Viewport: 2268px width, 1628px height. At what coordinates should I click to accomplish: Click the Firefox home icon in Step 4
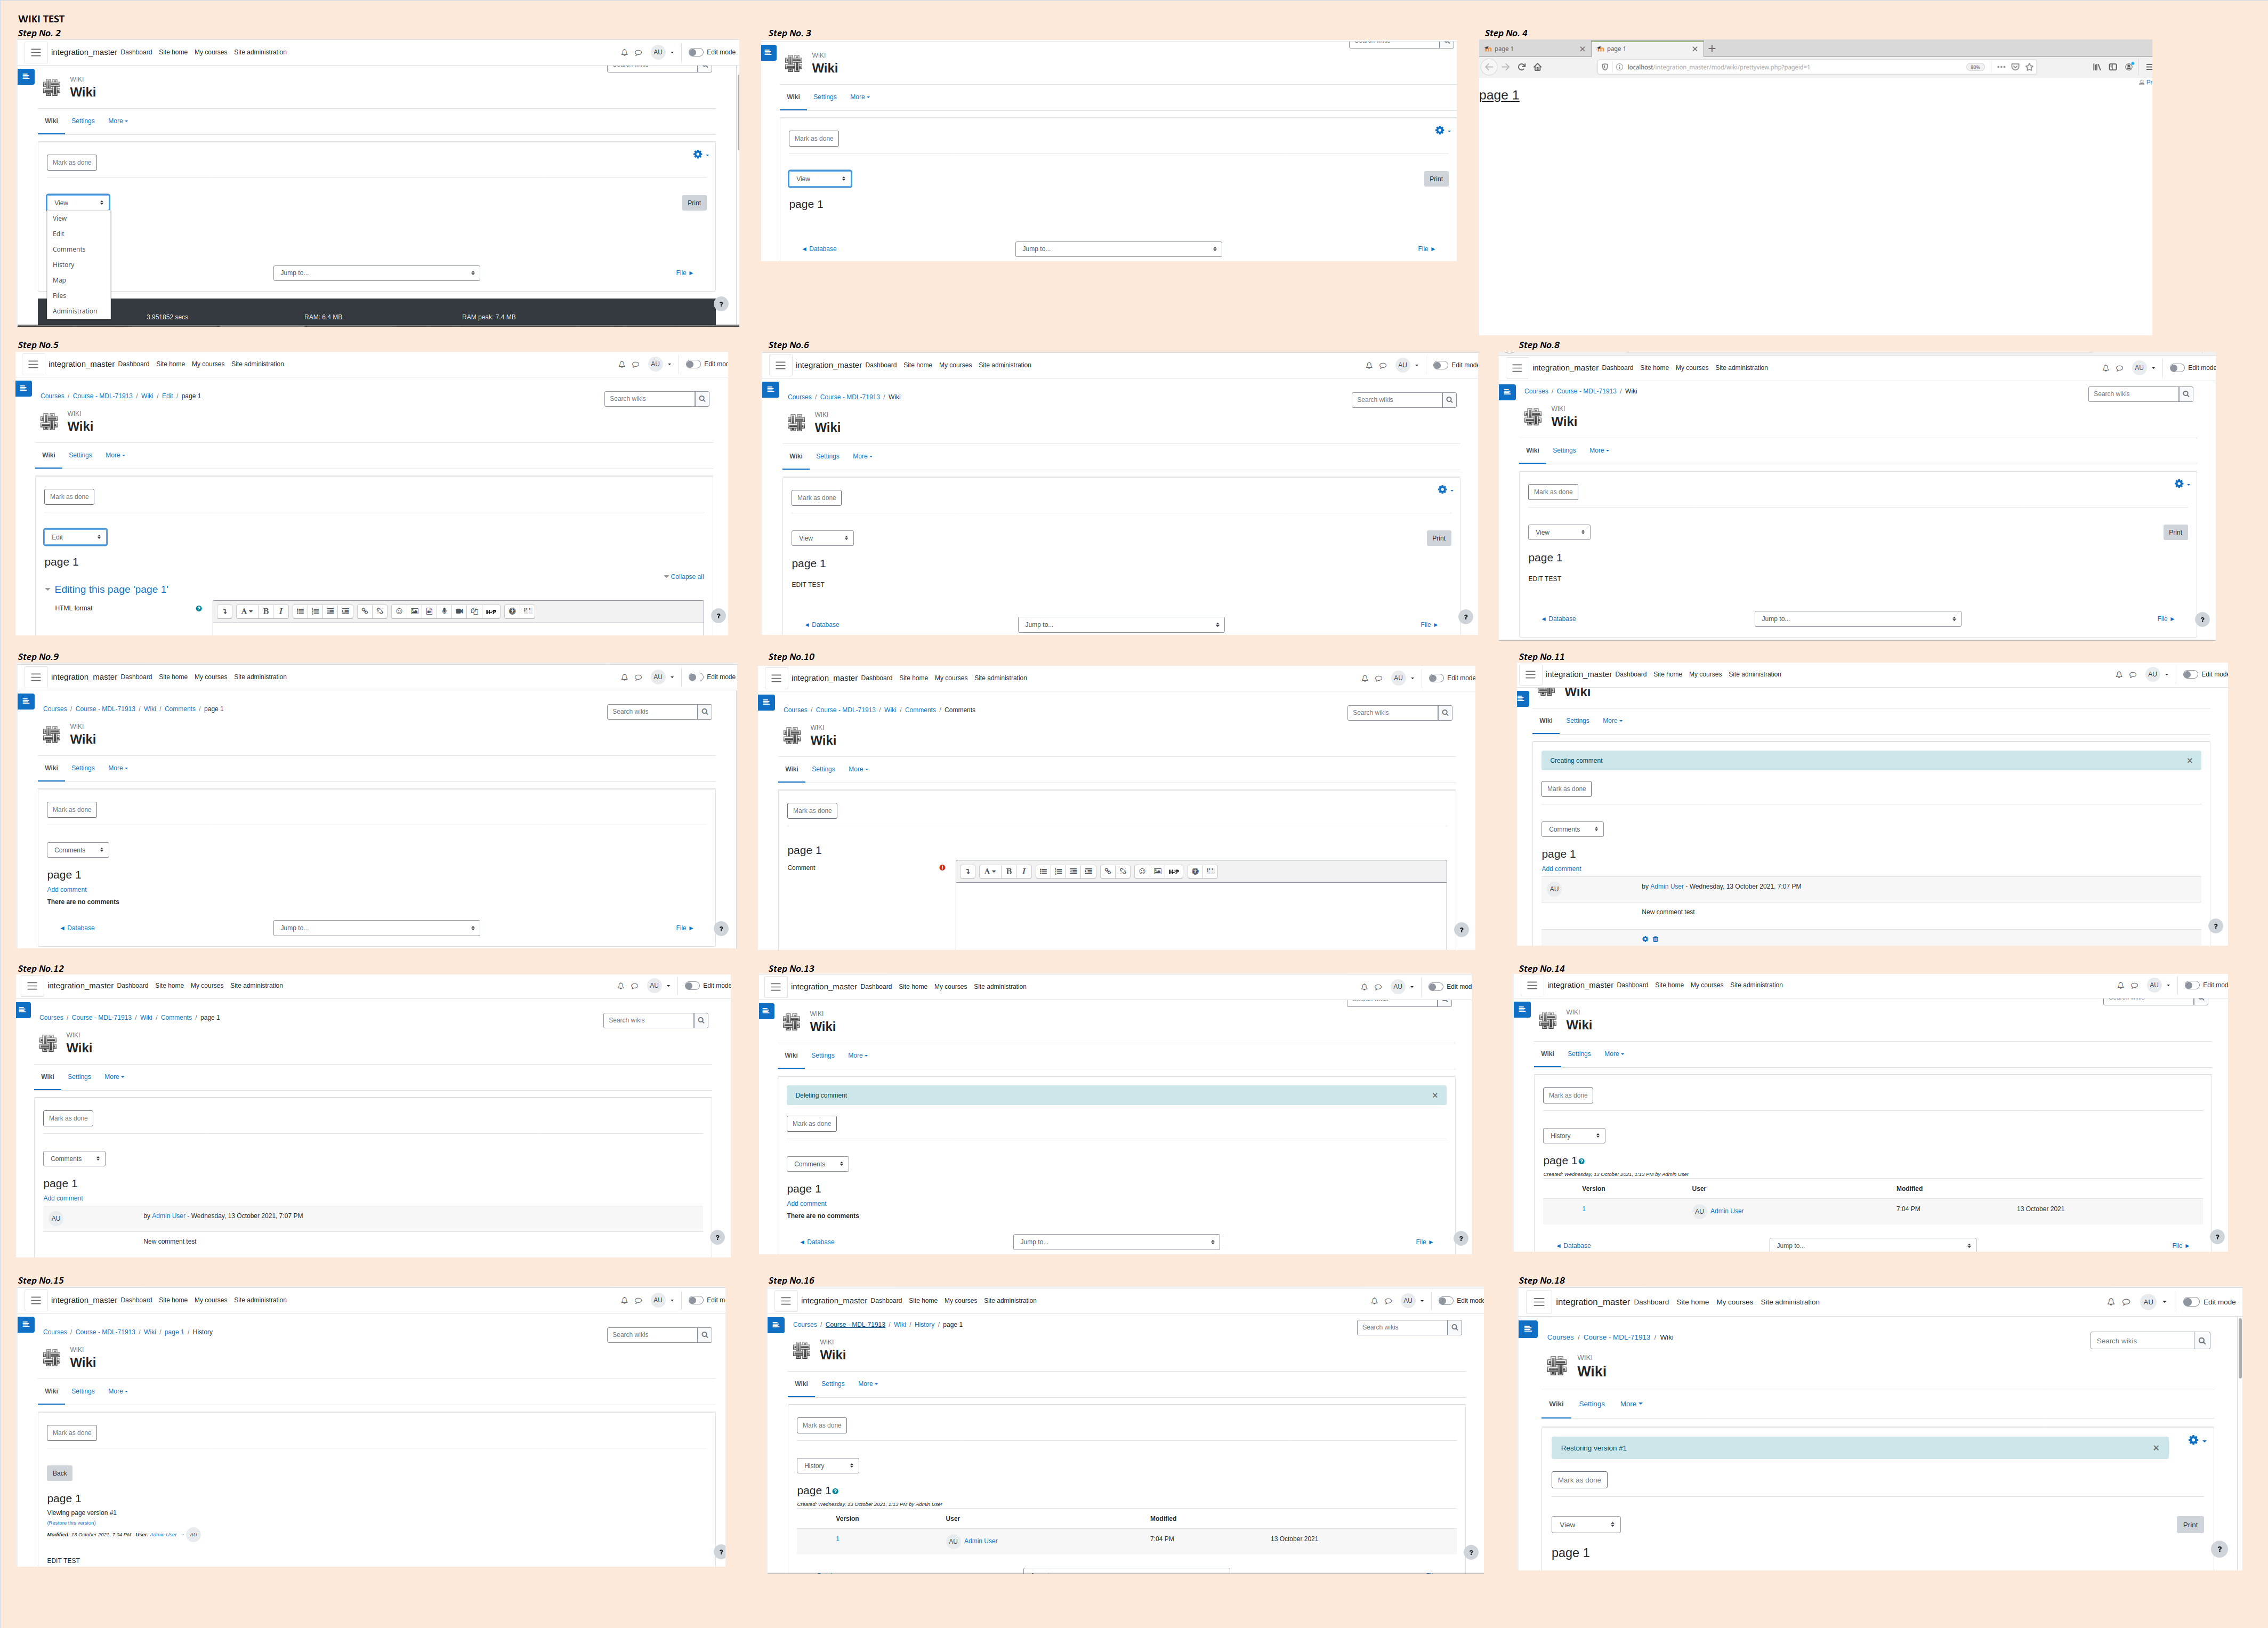(x=1537, y=67)
